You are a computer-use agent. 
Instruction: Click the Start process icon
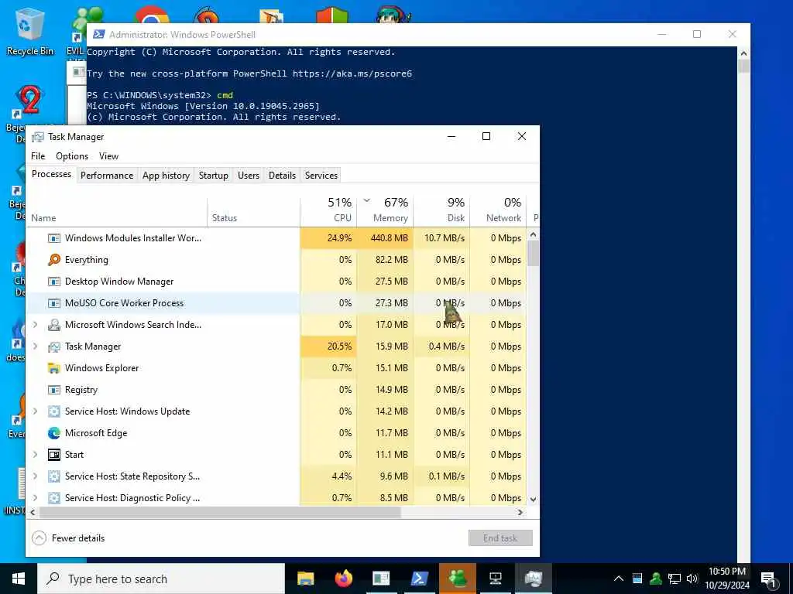54,455
